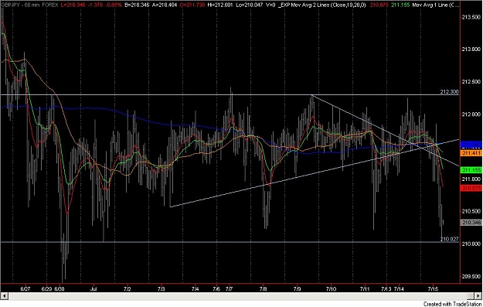Click the 7/2 date label
Image resolution: width=483 pixels, height=307 pixels.
pyautogui.click(x=128, y=288)
